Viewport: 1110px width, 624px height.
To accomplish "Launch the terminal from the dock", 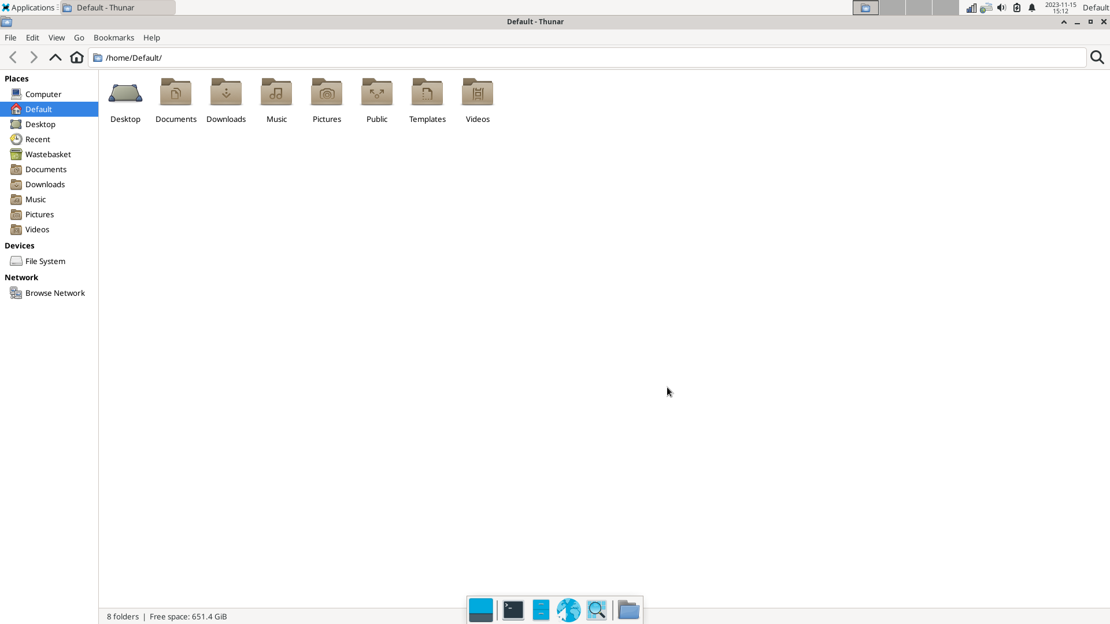I will [x=513, y=610].
